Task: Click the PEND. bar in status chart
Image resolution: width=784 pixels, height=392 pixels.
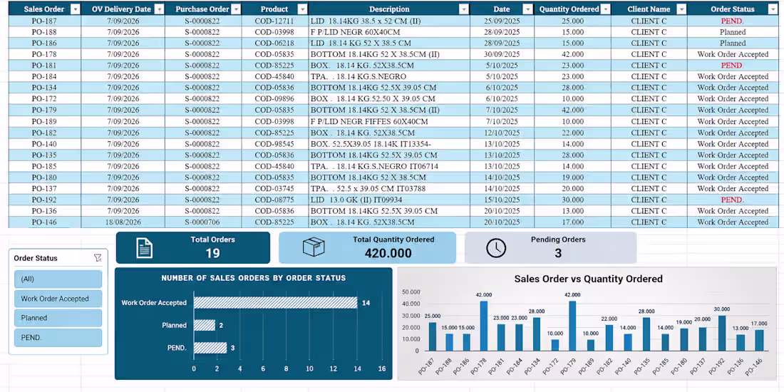Action: [210, 348]
